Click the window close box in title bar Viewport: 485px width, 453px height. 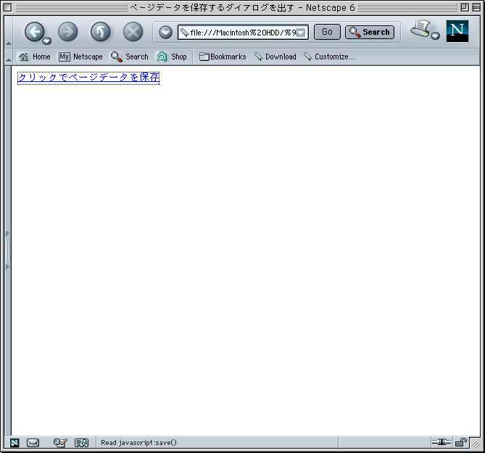point(7,7)
